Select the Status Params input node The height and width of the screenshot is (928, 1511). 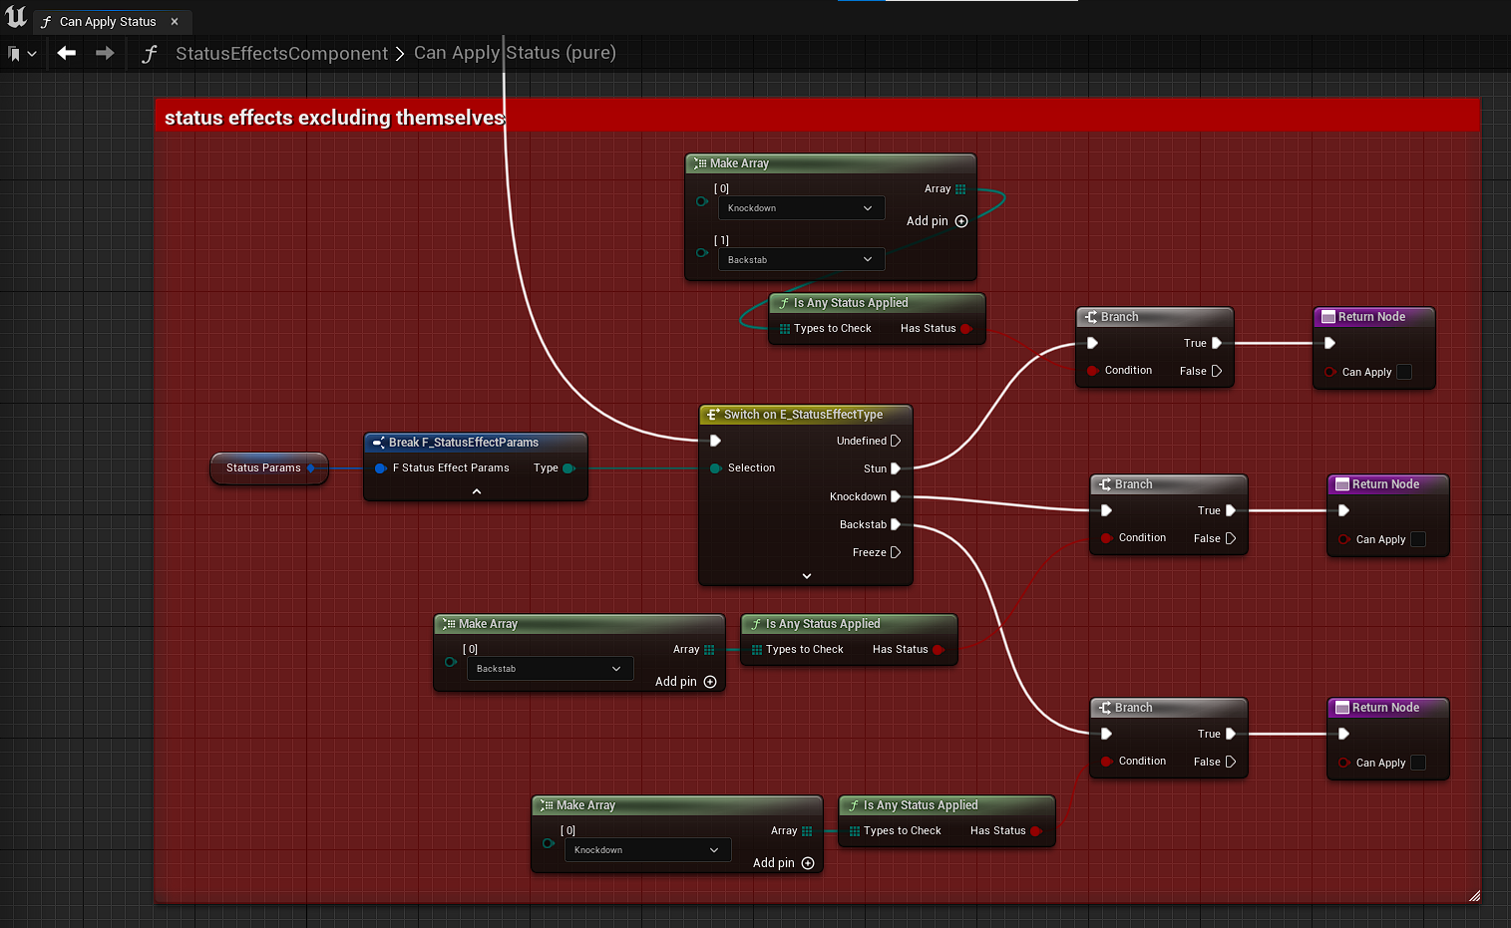click(x=263, y=467)
